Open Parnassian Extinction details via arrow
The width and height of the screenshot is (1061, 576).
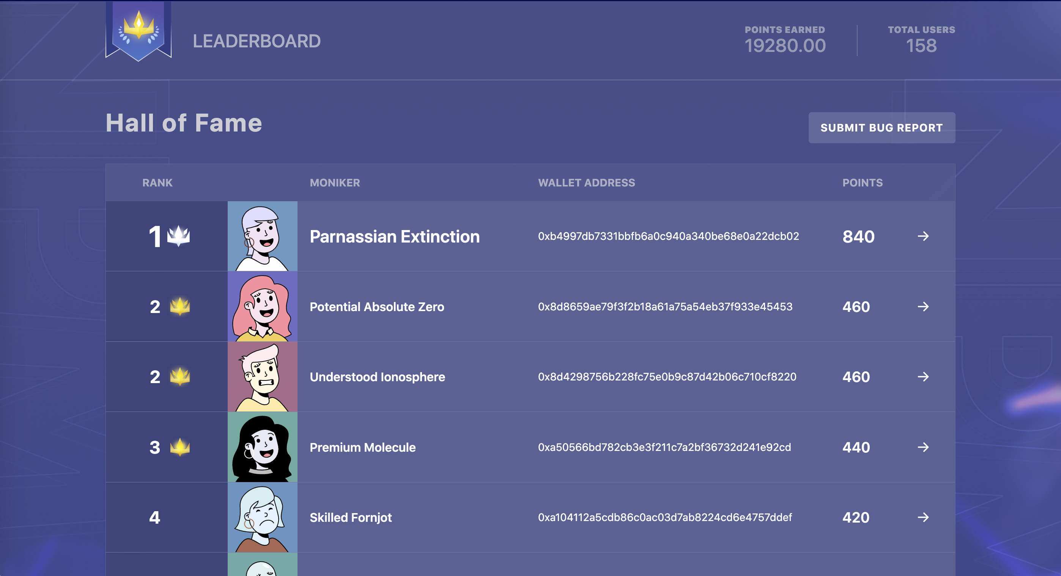coord(923,236)
